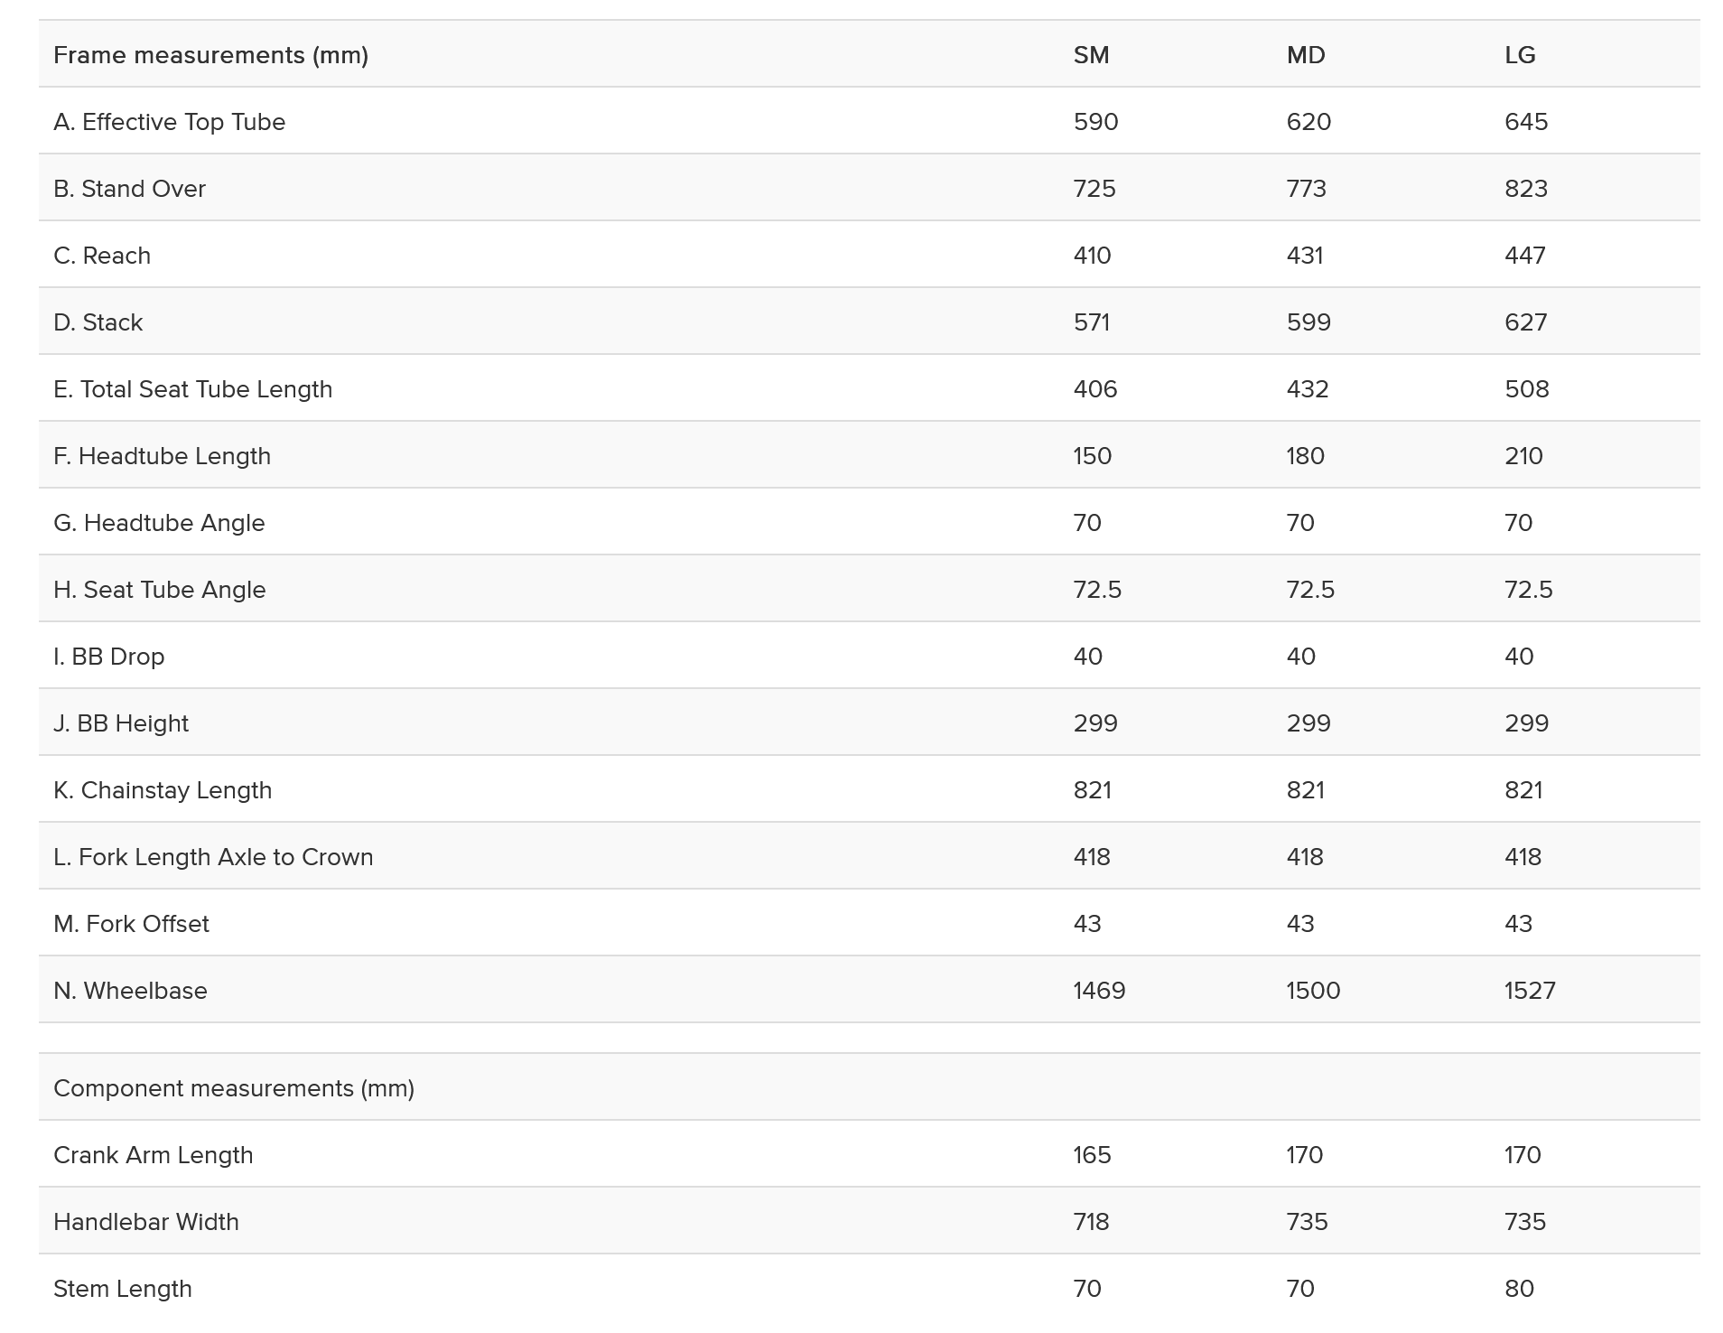This screenshot has width=1723, height=1333.
Task: Select the Component measurements (mm) heading
Action: (x=234, y=1088)
